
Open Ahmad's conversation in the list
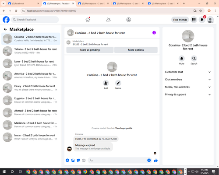tap(31, 112)
